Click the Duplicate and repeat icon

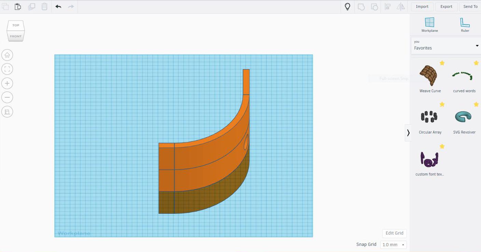tap(31, 6)
